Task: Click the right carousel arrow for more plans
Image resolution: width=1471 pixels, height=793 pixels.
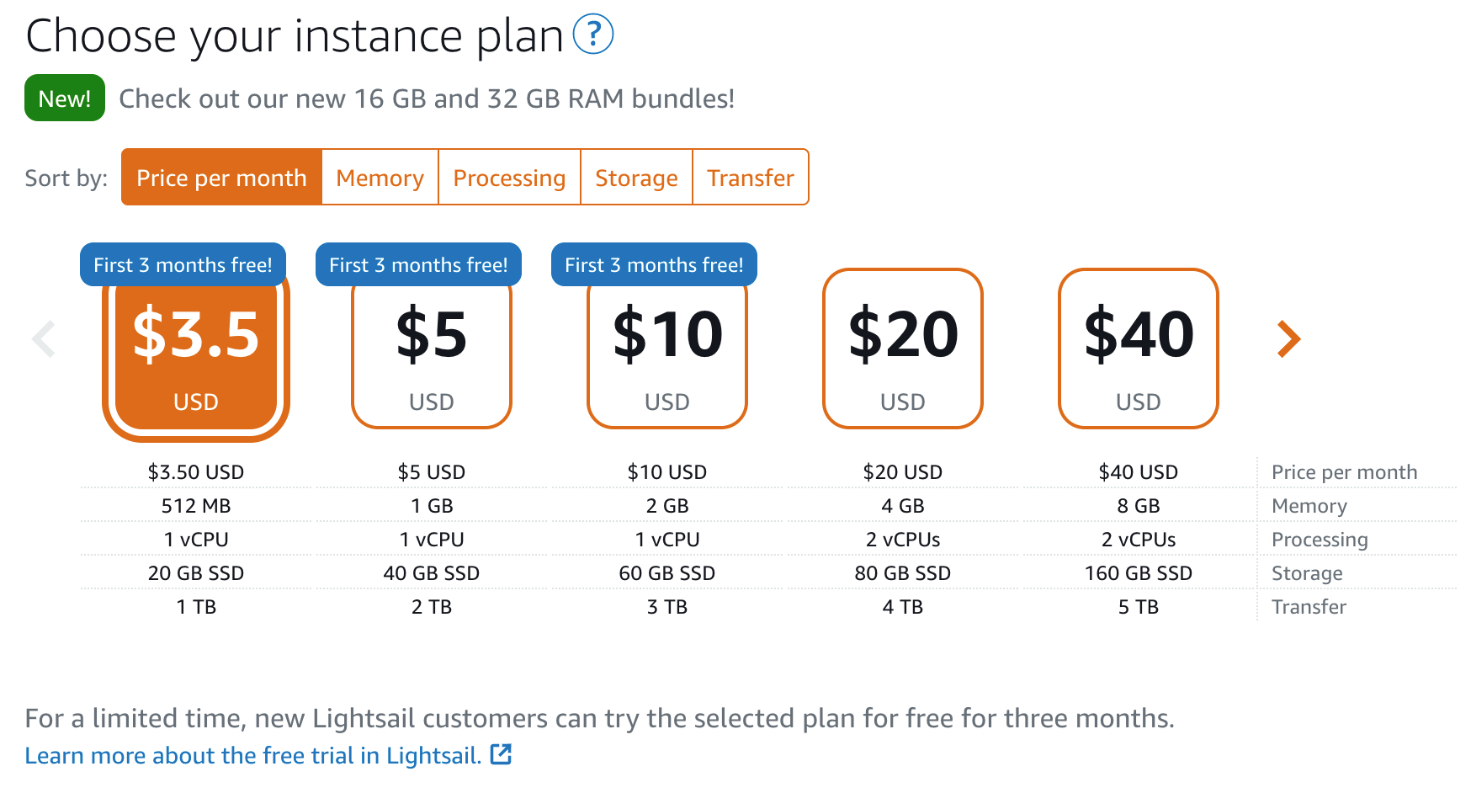Action: (1288, 339)
